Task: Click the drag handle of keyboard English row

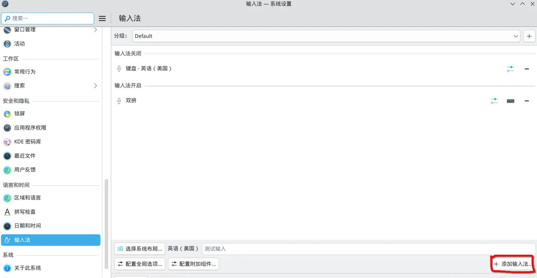Action: [119, 69]
